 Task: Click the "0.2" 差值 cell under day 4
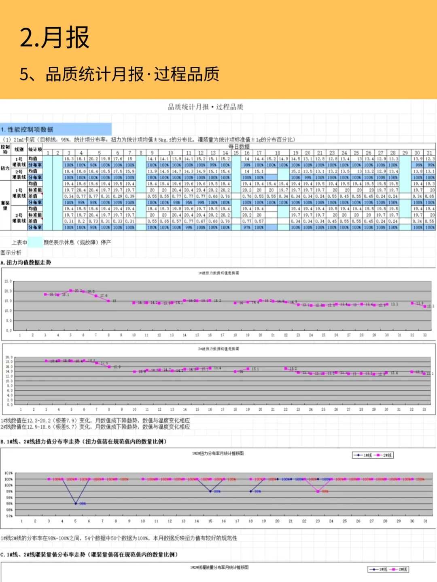81,221
